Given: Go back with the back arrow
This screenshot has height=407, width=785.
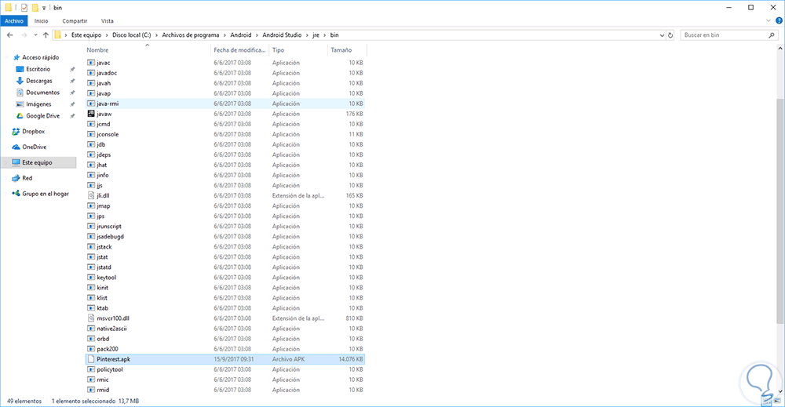Looking at the screenshot, I should (10, 35).
